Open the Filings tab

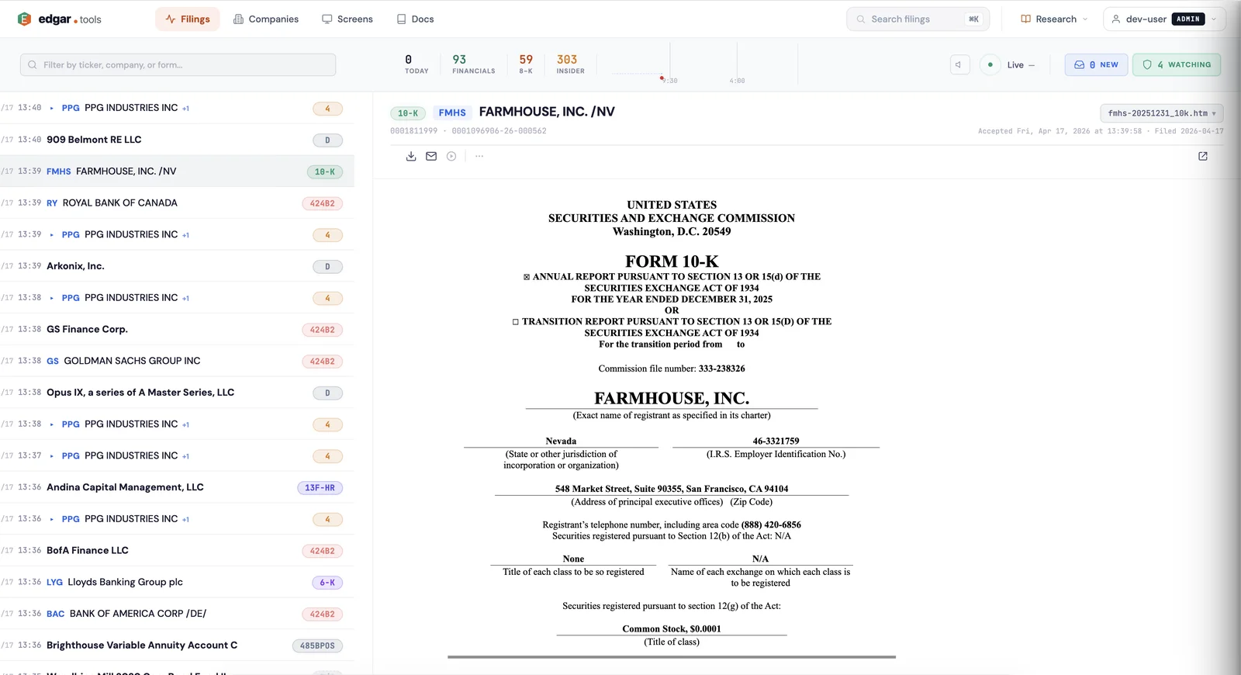pyautogui.click(x=188, y=19)
